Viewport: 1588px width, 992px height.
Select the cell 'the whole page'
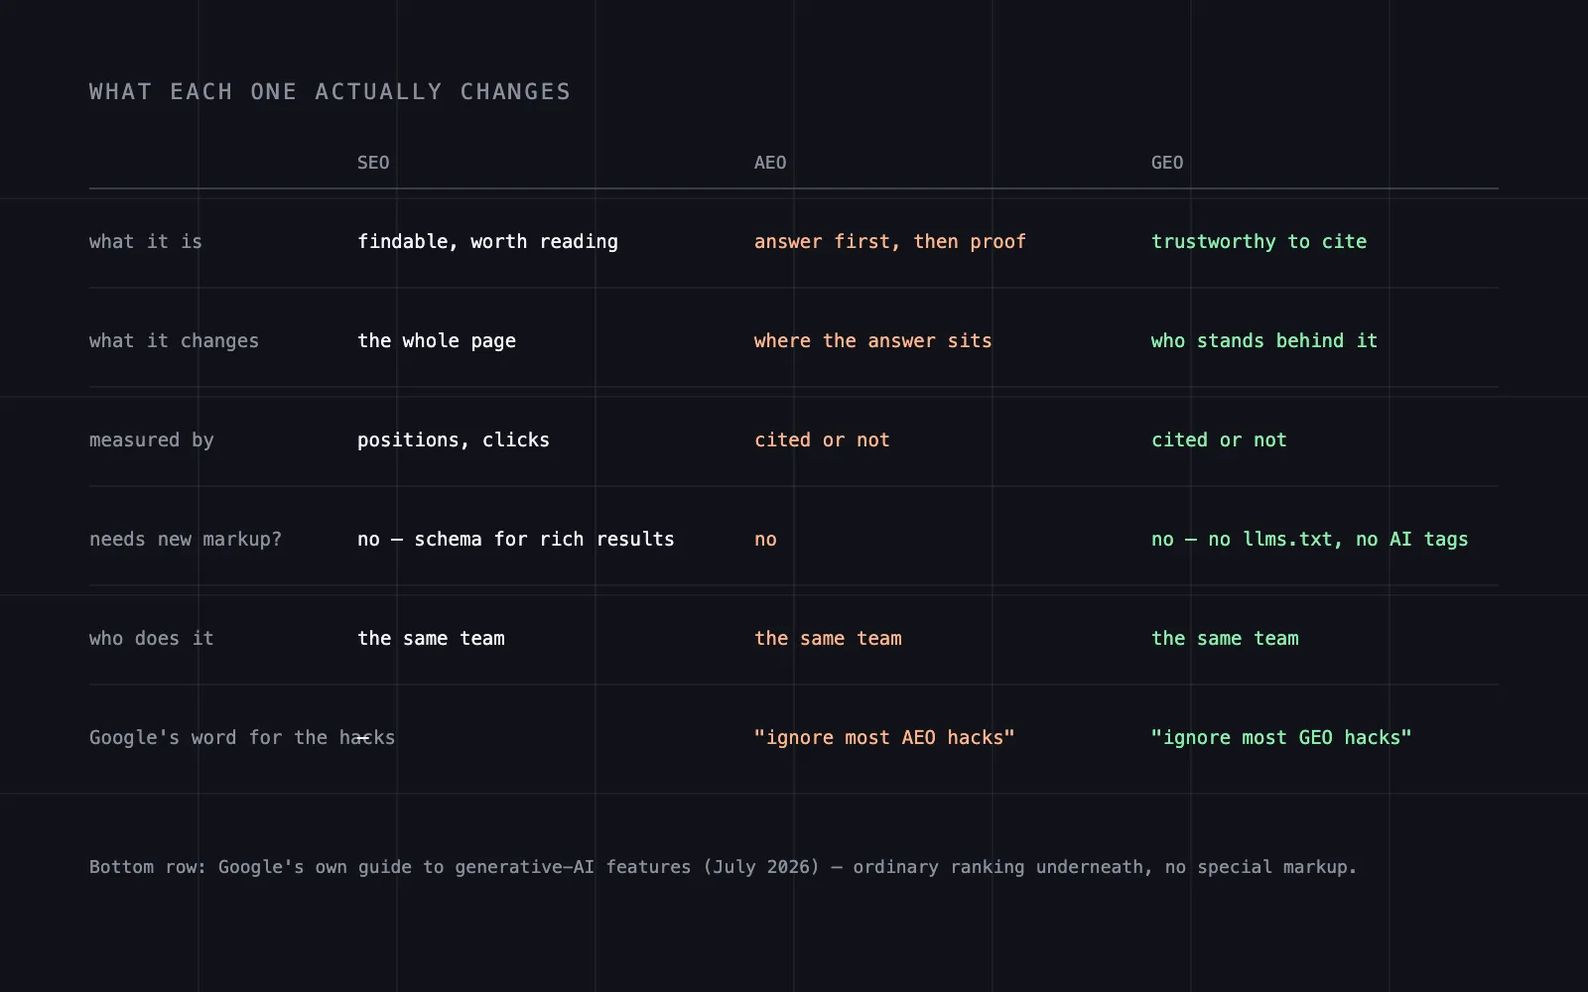click(x=437, y=340)
